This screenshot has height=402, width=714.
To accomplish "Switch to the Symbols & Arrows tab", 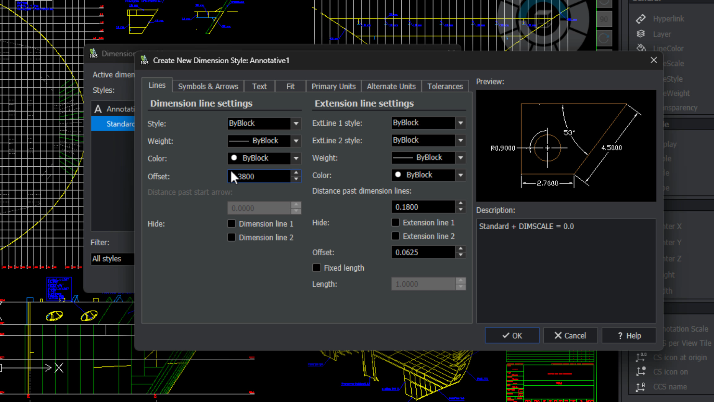I will pyautogui.click(x=208, y=86).
